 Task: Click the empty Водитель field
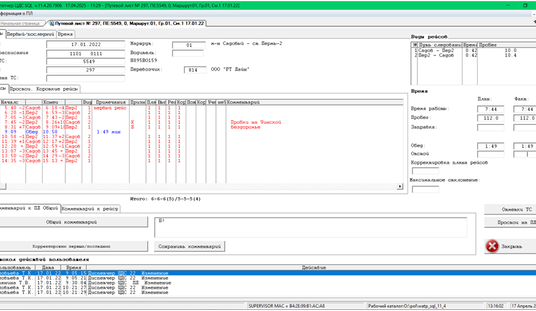pos(187,53)
